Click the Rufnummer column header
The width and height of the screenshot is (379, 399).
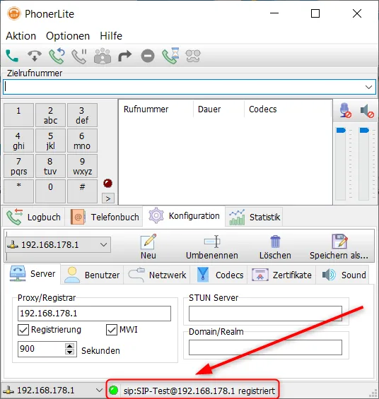coord(156,109)
